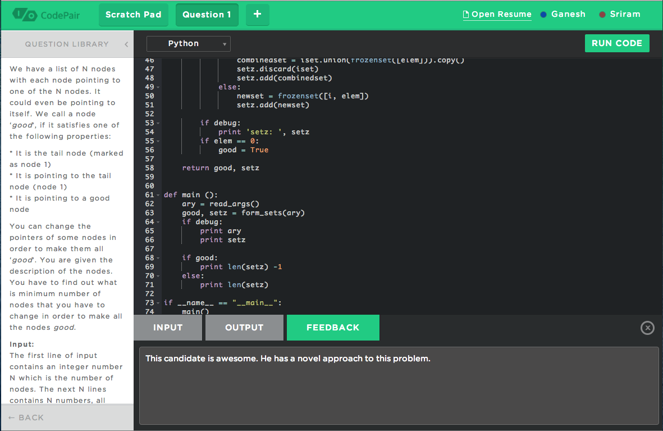Screen dimensions: 663x431
Task: Click the CodePair logo icon
Action: (25, 15)
